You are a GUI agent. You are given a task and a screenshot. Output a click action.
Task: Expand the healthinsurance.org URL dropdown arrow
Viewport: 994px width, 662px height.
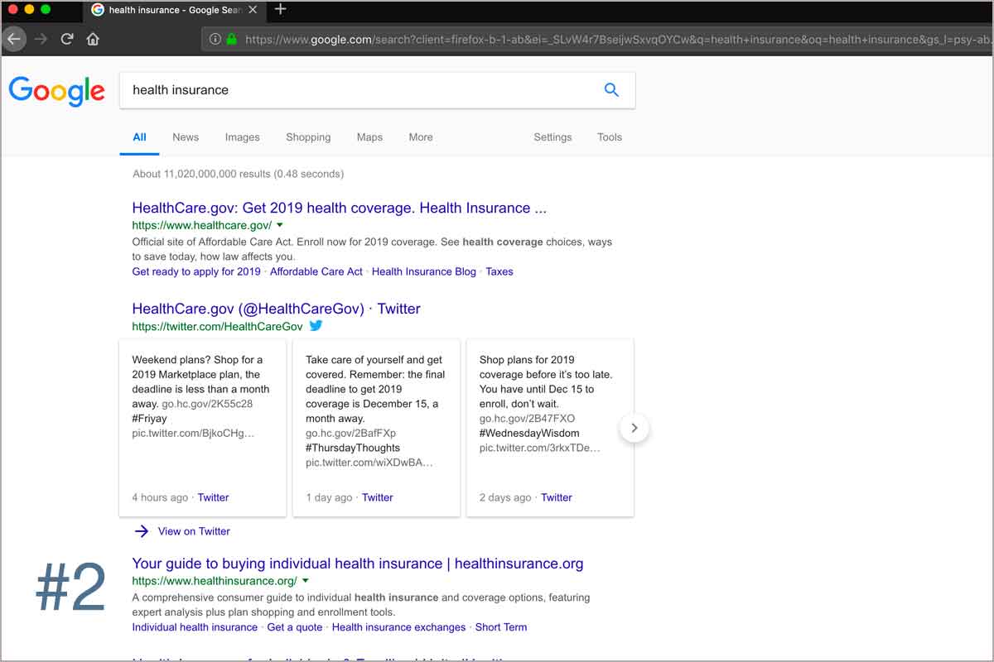(x=305, y=581)
